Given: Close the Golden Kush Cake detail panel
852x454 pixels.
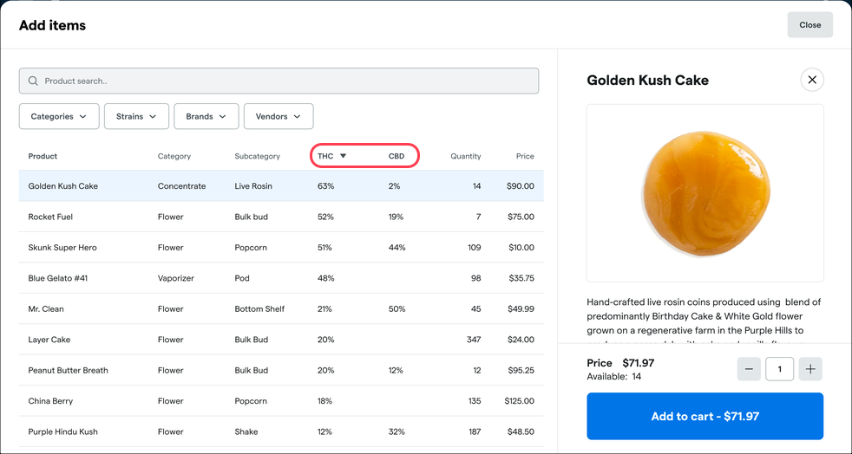Looking at the screenshot, I should tap(812, 80).
